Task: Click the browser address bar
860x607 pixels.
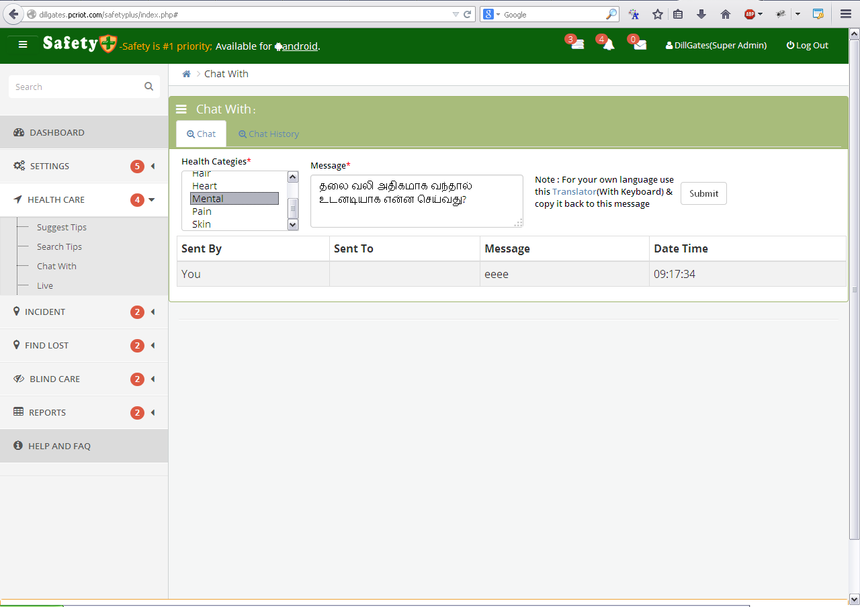Action: (242, 14)
